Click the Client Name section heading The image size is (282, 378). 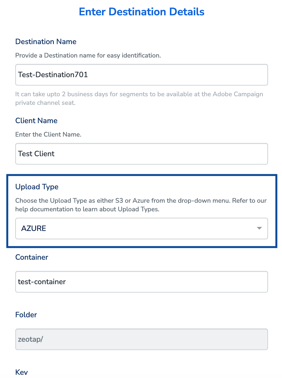36,121
